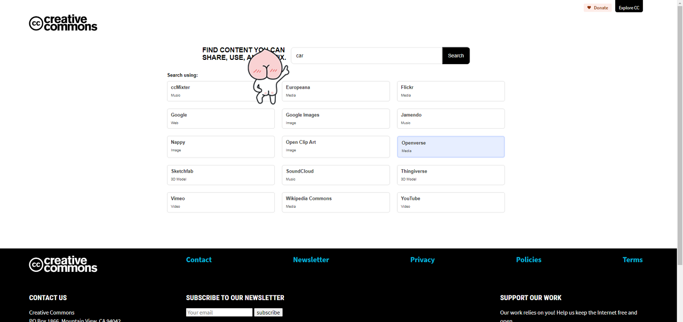Viewport: 683px width, 322px height.
Task: Open the Policies footer link
Action: [529, 260]
